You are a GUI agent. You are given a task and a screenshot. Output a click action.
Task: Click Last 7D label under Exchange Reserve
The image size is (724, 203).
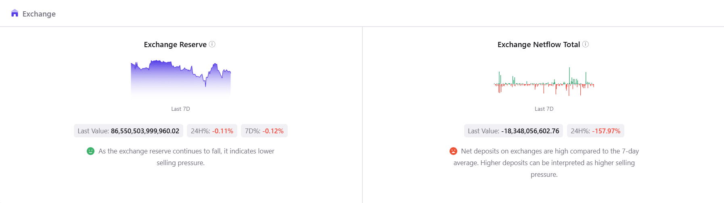click(x=180, y=109)
